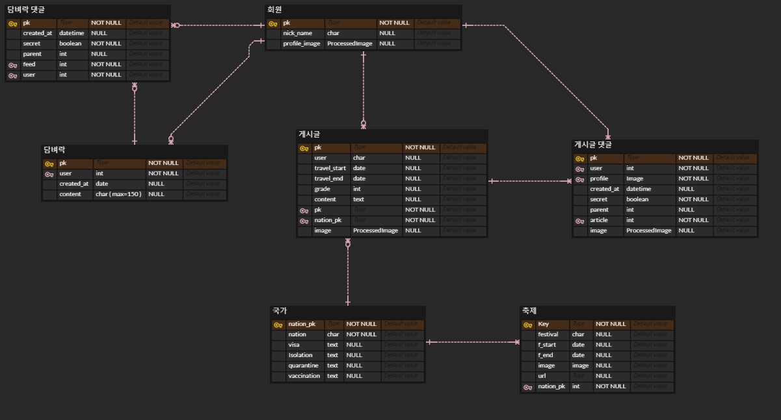781x420 pixels.
Task: Click the content column in 담벼락 table
Action: [x=71, y=194]
